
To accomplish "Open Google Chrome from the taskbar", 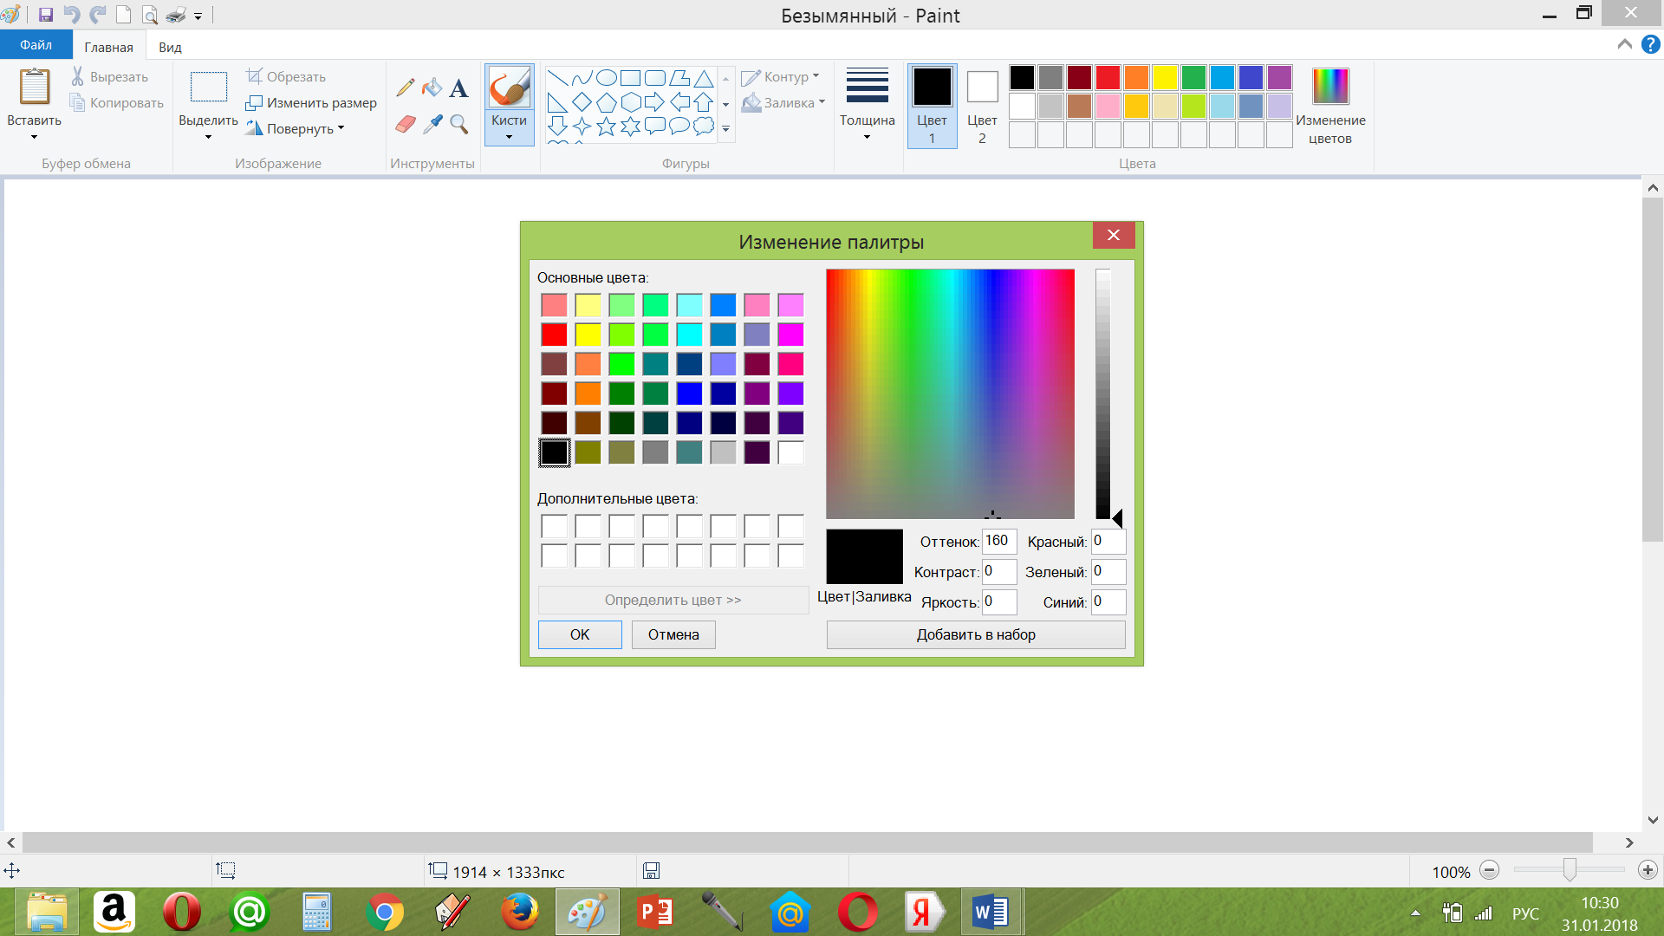I will point(385,912).
